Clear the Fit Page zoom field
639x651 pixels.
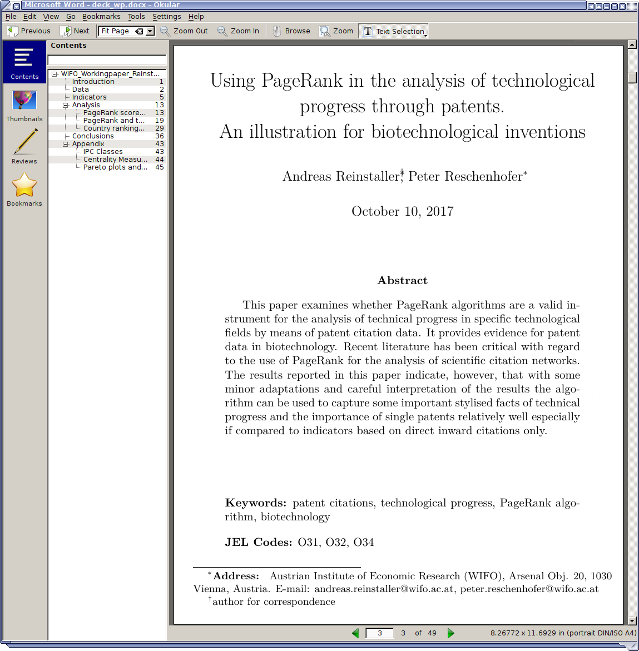point(139,31)
